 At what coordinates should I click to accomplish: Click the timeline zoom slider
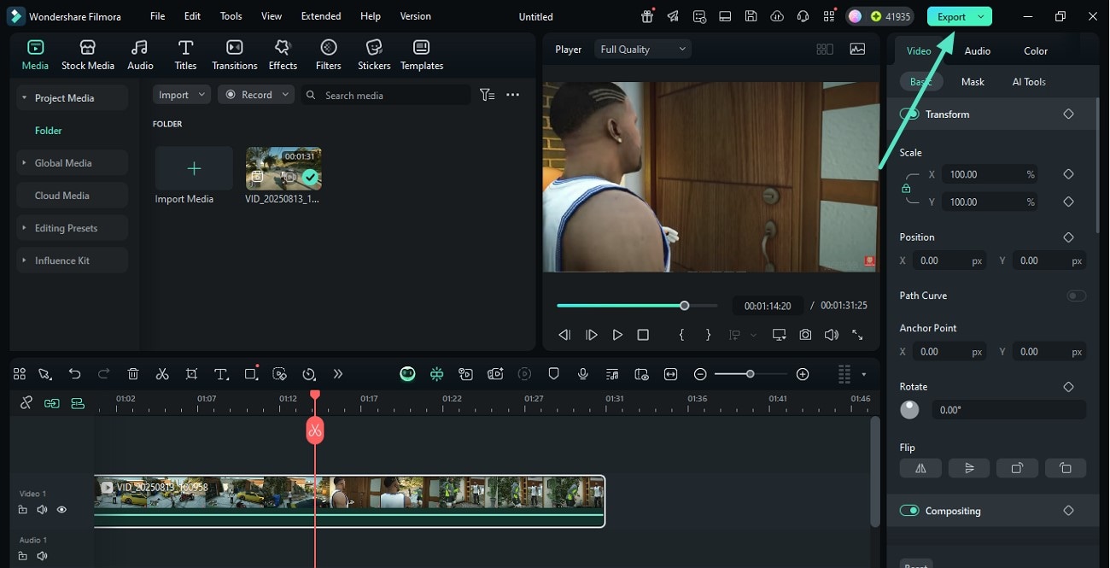click(750, 374)
